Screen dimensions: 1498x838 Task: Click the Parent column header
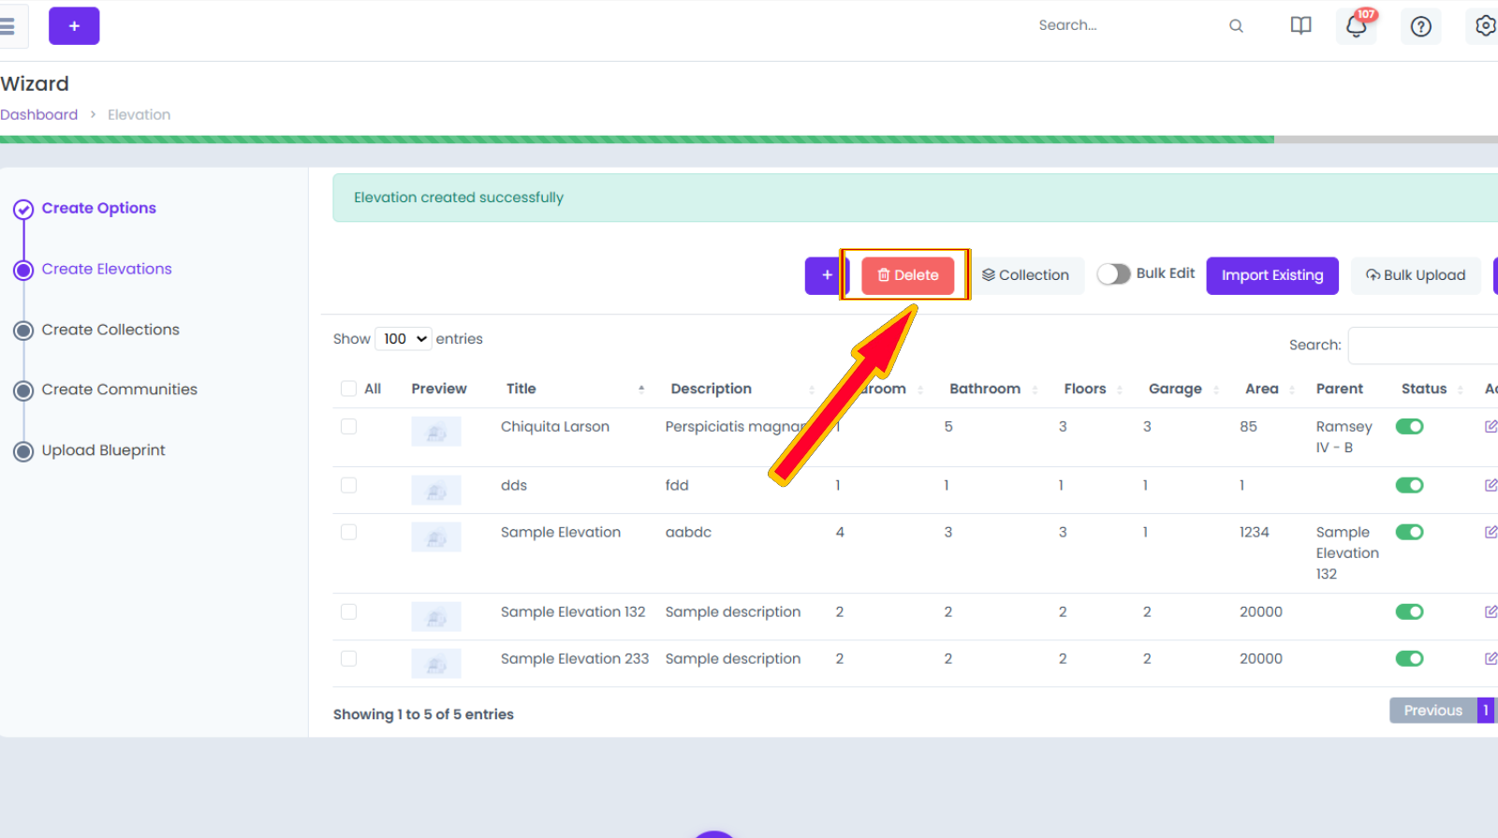tap(1339, 389)
